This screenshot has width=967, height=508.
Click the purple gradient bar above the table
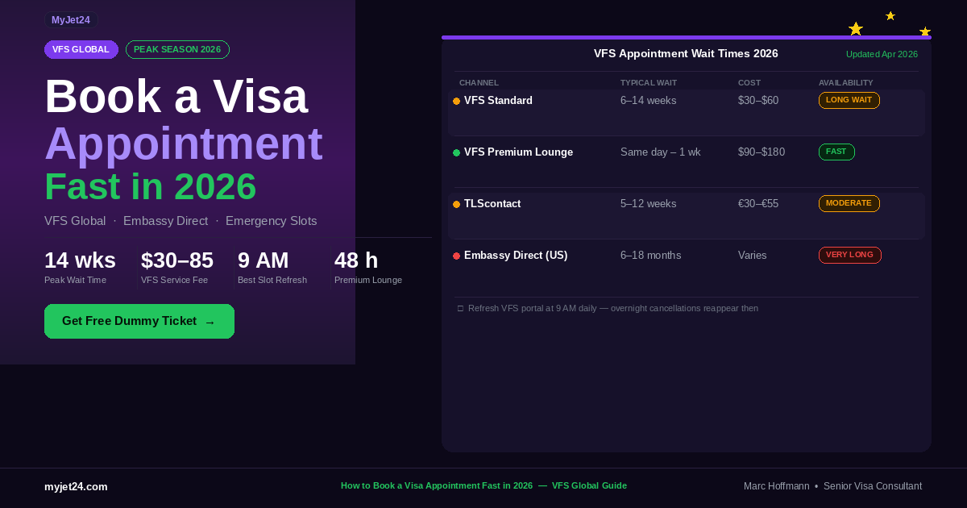pos(686,35)
